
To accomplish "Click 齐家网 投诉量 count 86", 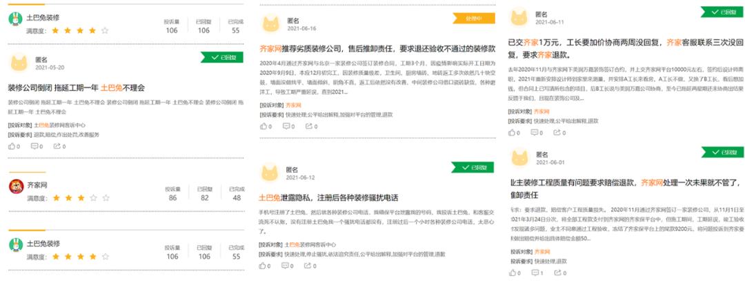I will click(x=172, y=198).
